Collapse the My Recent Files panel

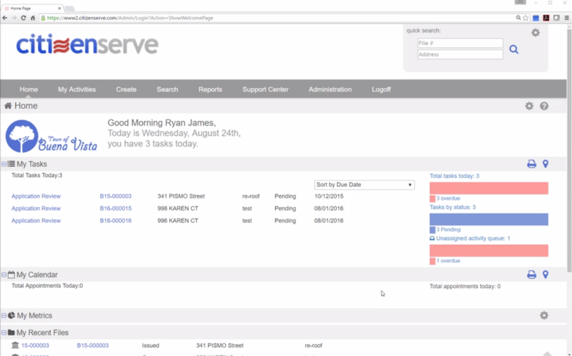[x=4, y=332]
